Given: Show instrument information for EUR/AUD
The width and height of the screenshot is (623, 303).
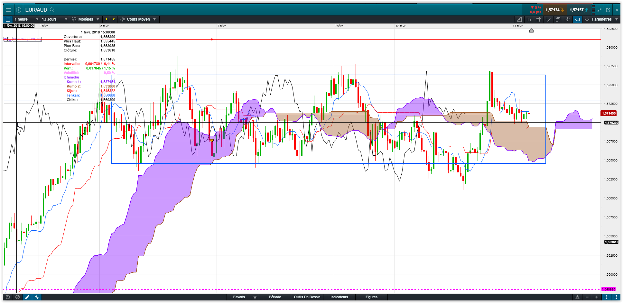Looking at the screenshot, I should click(19, 10).
